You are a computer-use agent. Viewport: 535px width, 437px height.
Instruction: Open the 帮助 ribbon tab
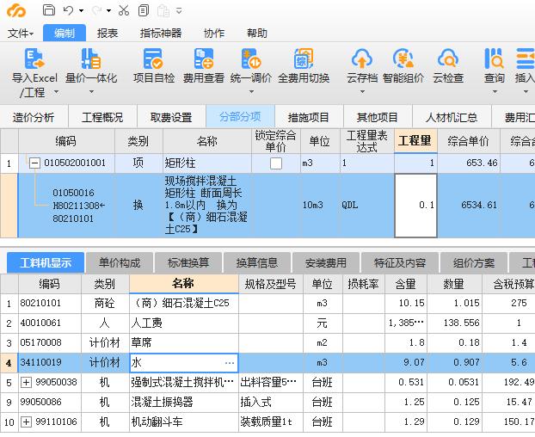(x=257, y=33)
